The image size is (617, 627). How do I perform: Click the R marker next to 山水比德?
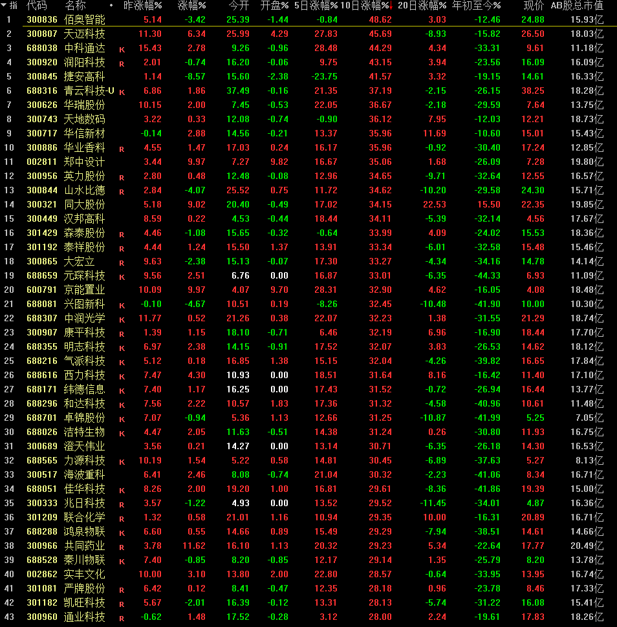[122, 192]
